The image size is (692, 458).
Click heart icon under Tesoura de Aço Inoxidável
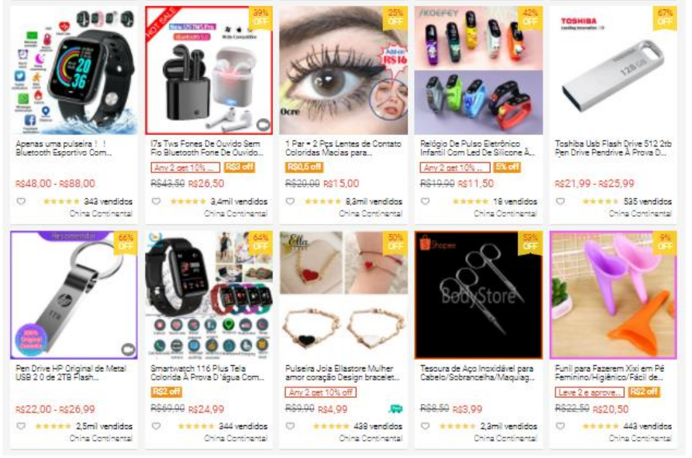(425, 426)
